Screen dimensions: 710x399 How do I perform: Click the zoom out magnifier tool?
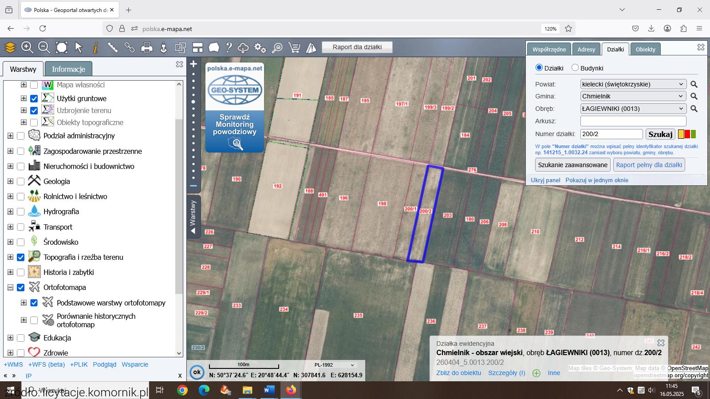[x=44, y=47]
